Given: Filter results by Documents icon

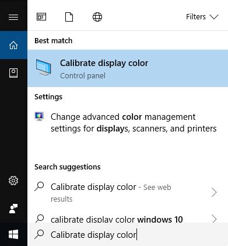Looking at the screenshot, I should [x=69, y=17].
